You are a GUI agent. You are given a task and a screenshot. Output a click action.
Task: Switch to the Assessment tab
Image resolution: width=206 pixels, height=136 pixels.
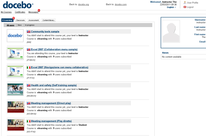34,20
